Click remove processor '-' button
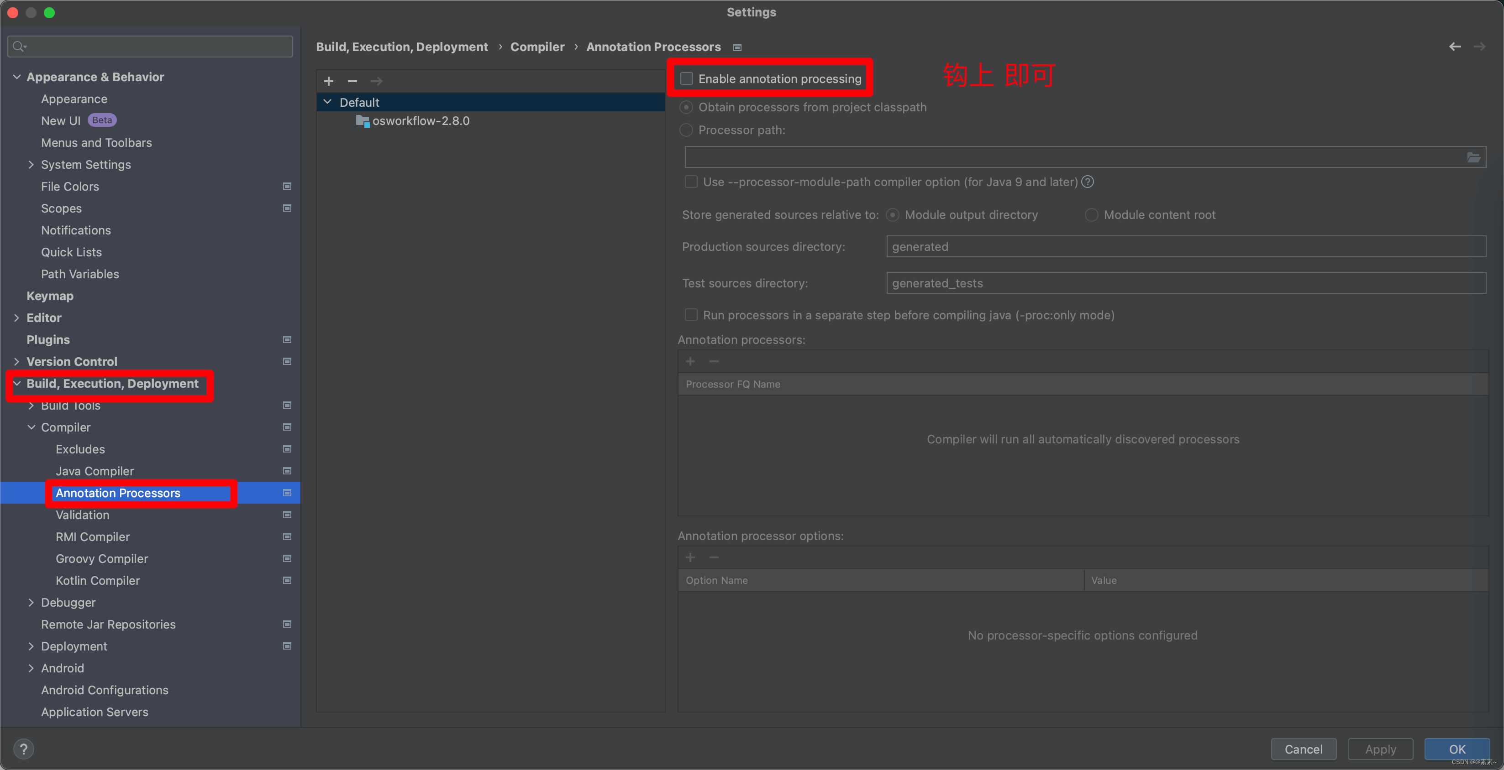 [x=714, y=361]
